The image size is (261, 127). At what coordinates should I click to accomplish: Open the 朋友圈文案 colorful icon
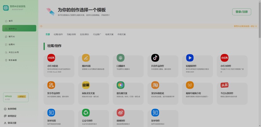click(120, 85)
